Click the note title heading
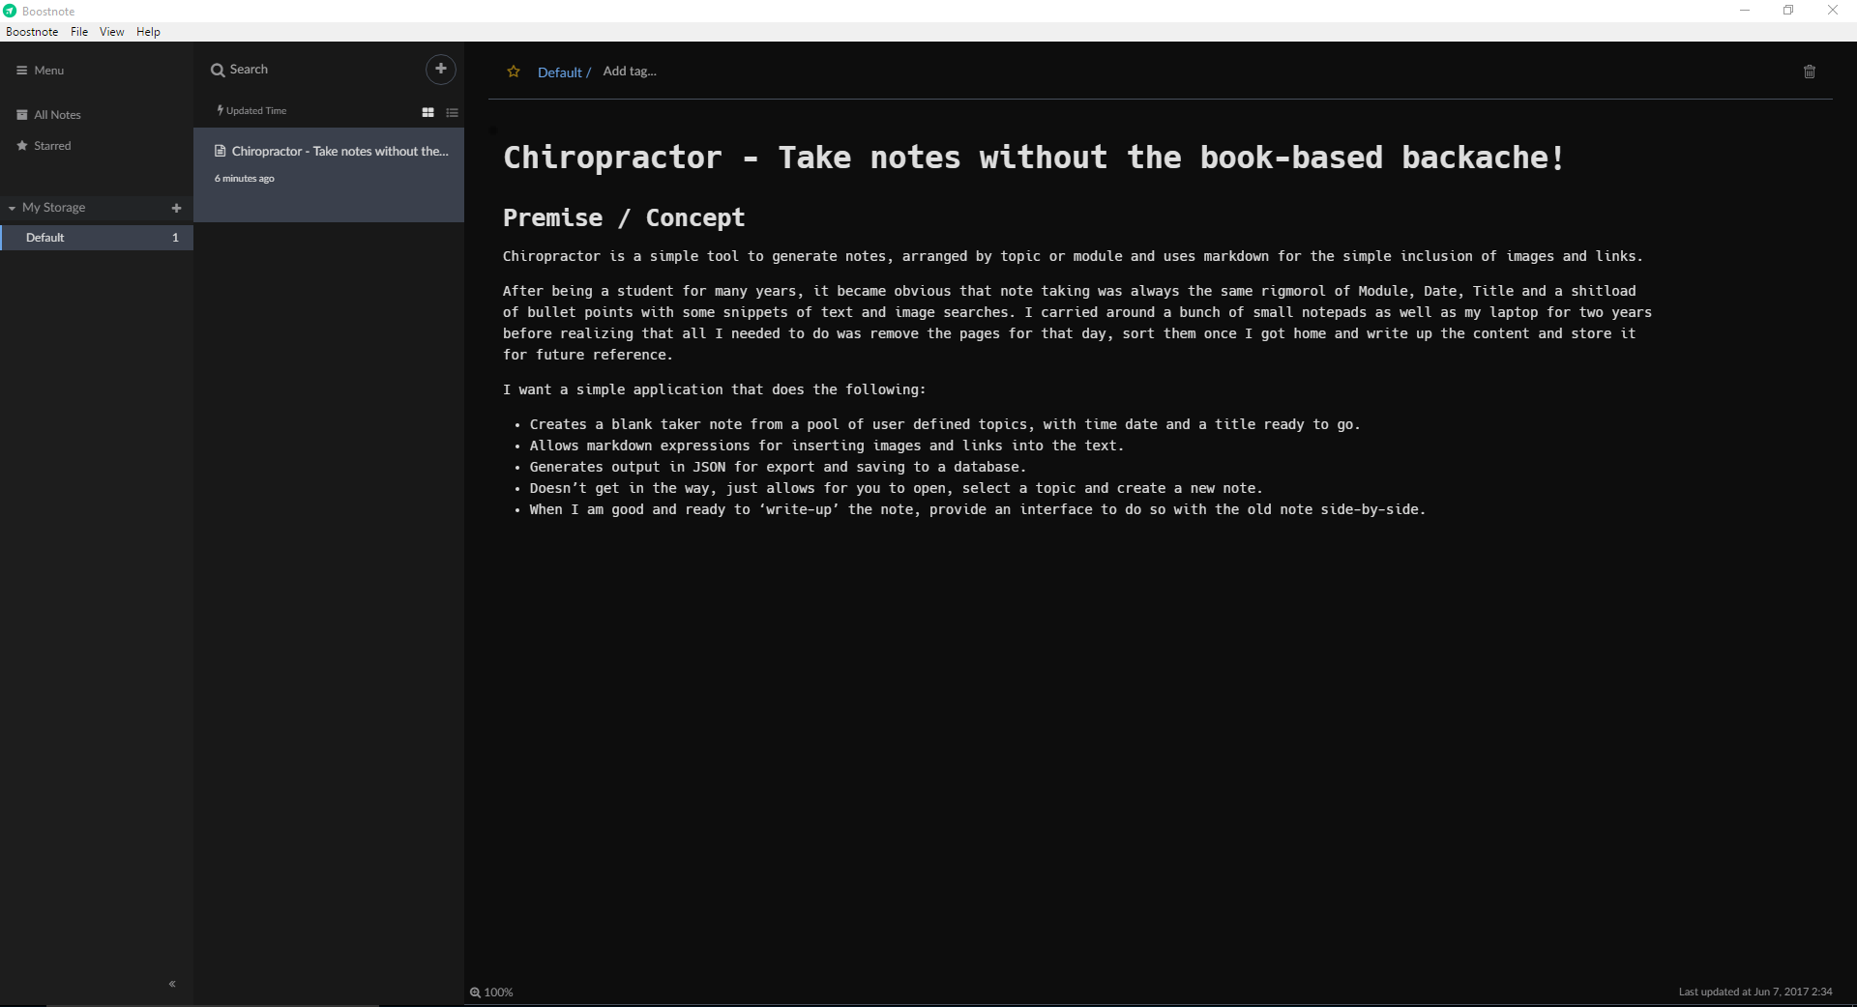This screenshot has width=1857, height=1007. pyautogui.click(x=1033, y=158)
